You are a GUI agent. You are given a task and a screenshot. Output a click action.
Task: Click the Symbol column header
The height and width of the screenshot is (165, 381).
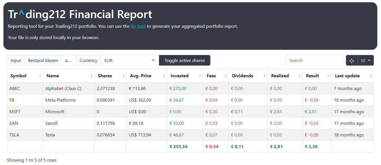coord(25,76)
